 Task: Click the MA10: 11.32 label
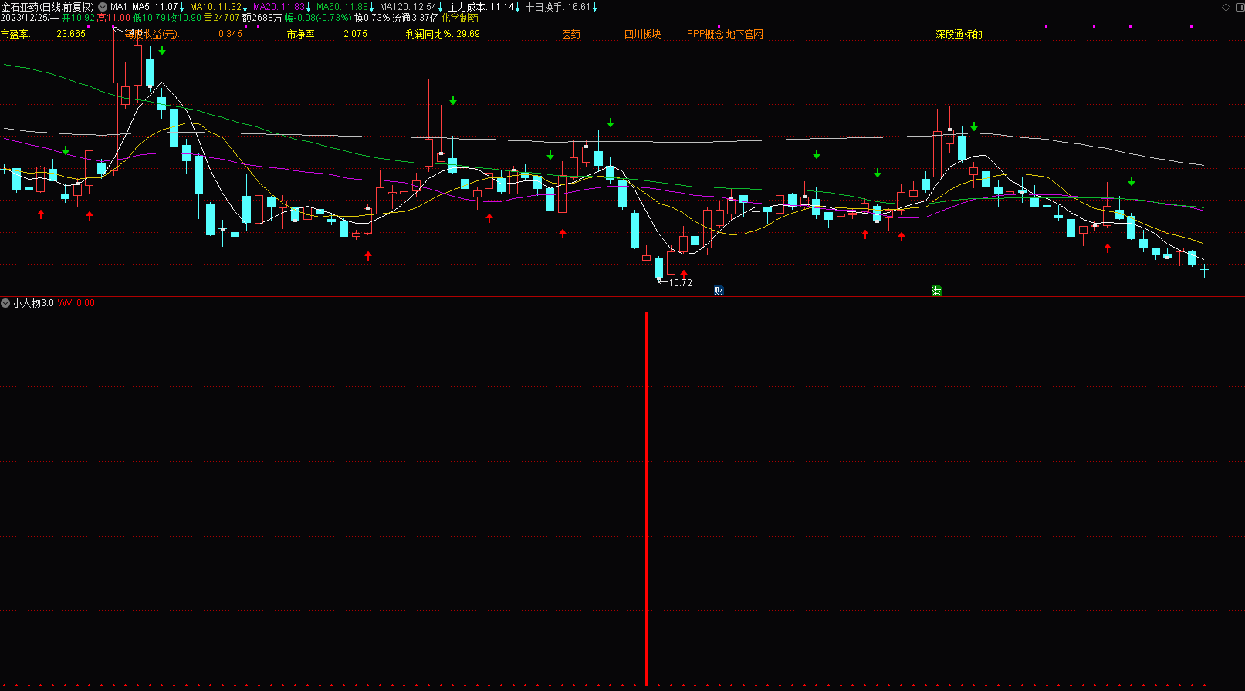coord(216,7)
